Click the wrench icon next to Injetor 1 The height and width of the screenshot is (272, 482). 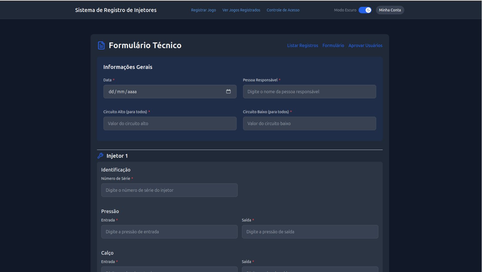[100, 156]
